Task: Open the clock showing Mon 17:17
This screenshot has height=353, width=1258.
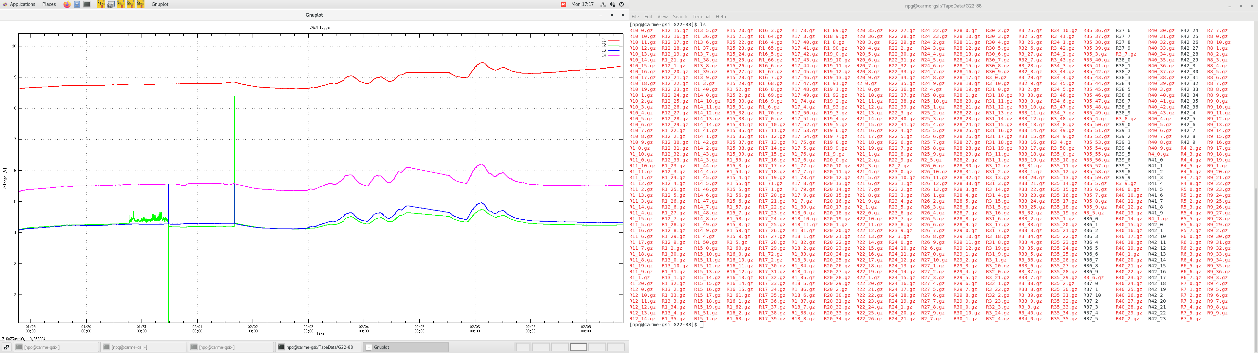Action: coord(582,4)
